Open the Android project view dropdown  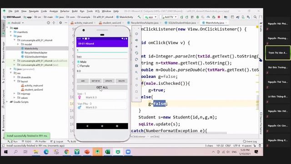16,23
